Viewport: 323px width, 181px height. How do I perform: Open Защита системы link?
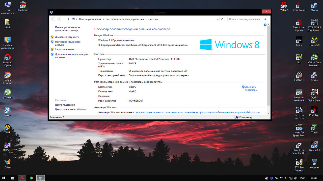click(x=64, y=50)
